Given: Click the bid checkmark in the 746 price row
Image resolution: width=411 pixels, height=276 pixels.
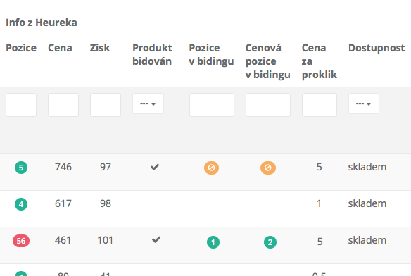Looking at the screenshot, I should [x=155, y=167].
